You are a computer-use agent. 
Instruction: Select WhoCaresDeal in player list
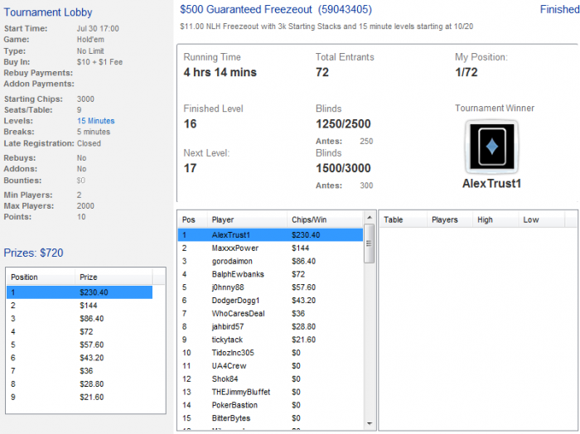(x=270, y=313)
